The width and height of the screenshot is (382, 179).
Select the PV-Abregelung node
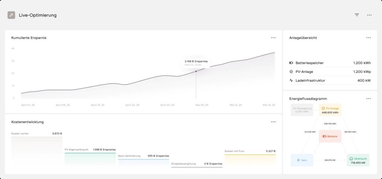[x=302, y=110]
